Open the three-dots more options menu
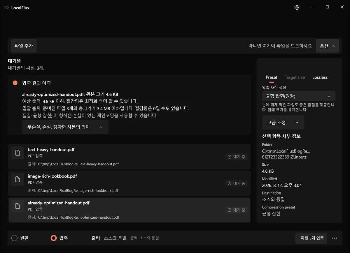 [335, 238]
